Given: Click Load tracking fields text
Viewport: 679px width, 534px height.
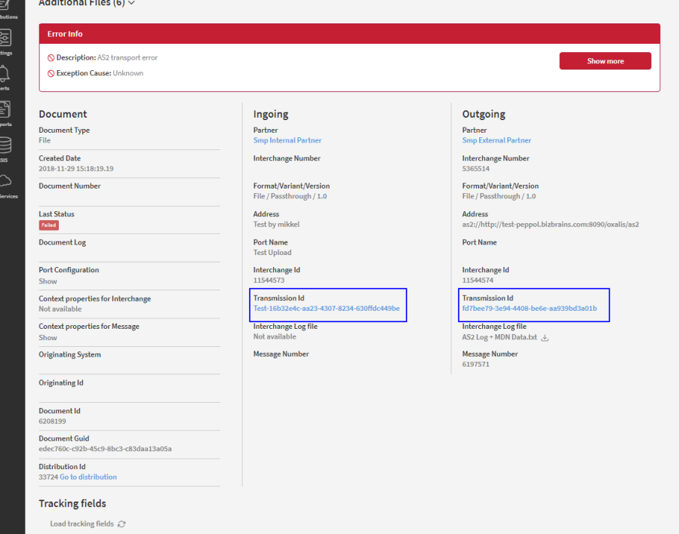Looking at the screenshot, I should 81,524.
